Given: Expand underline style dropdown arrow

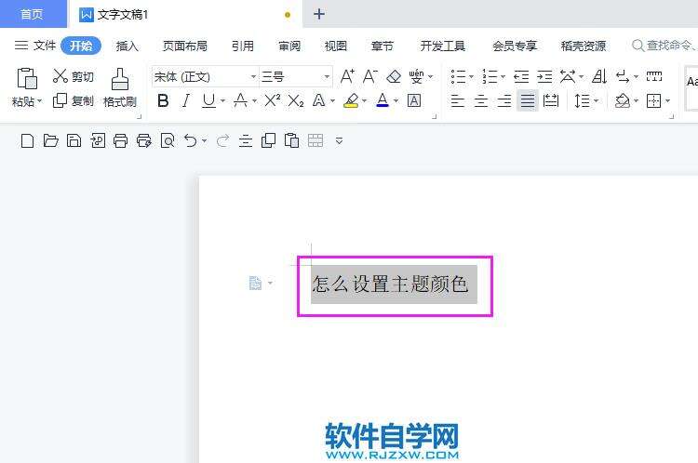Looking at the screenshot, I should (x=222, y=101).
